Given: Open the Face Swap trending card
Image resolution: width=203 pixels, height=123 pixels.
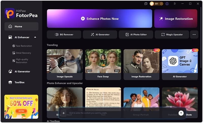Looking at the screenshot, I should tap(103, 64).
